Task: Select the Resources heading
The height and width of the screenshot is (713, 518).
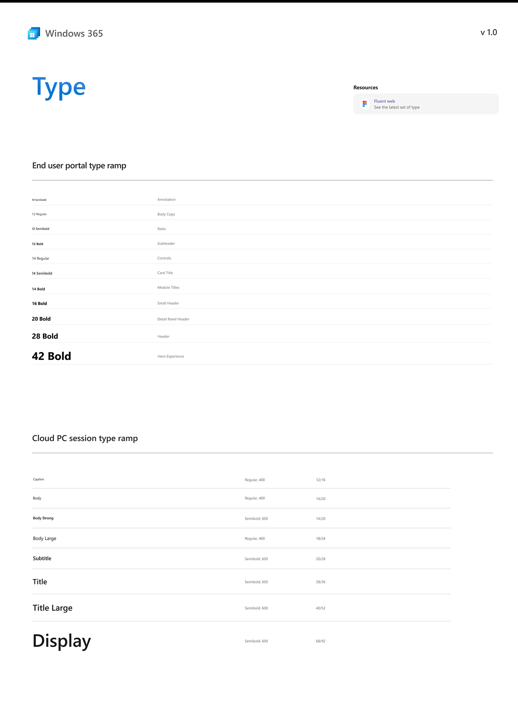Action: (365, 88)
